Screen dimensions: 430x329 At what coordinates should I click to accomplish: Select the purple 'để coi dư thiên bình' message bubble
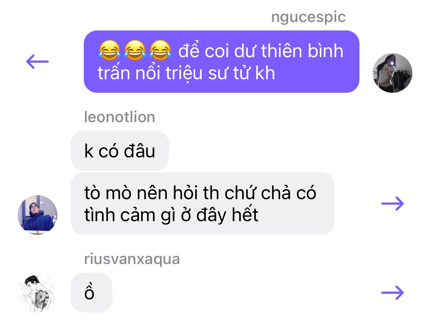tap(222, 62)
